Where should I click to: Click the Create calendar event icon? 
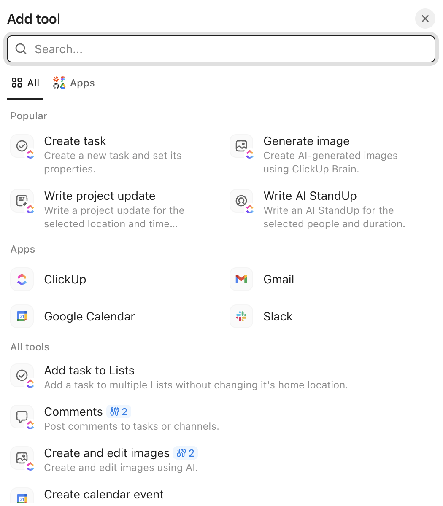[22, 498]
